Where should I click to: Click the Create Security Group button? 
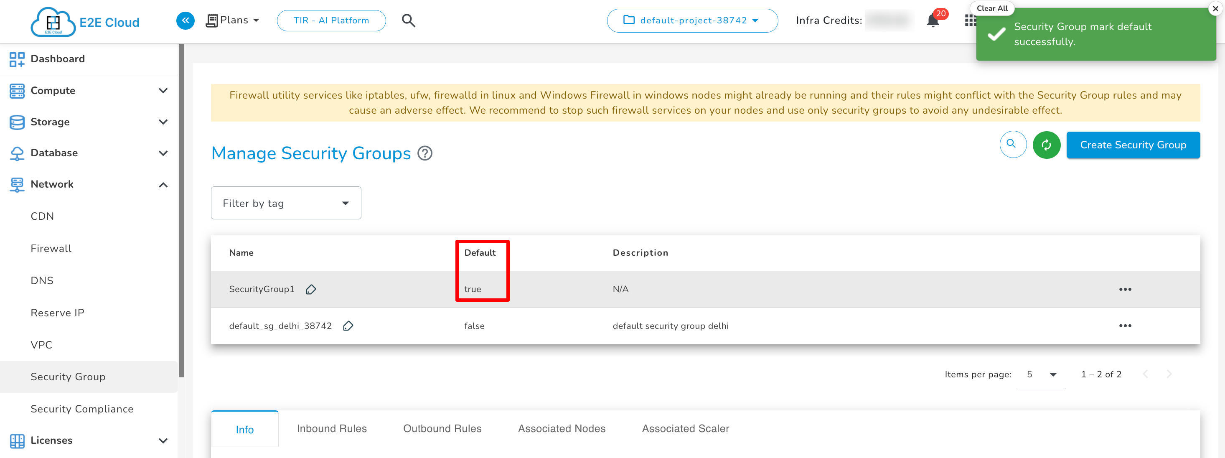[x=1133, y=145]
